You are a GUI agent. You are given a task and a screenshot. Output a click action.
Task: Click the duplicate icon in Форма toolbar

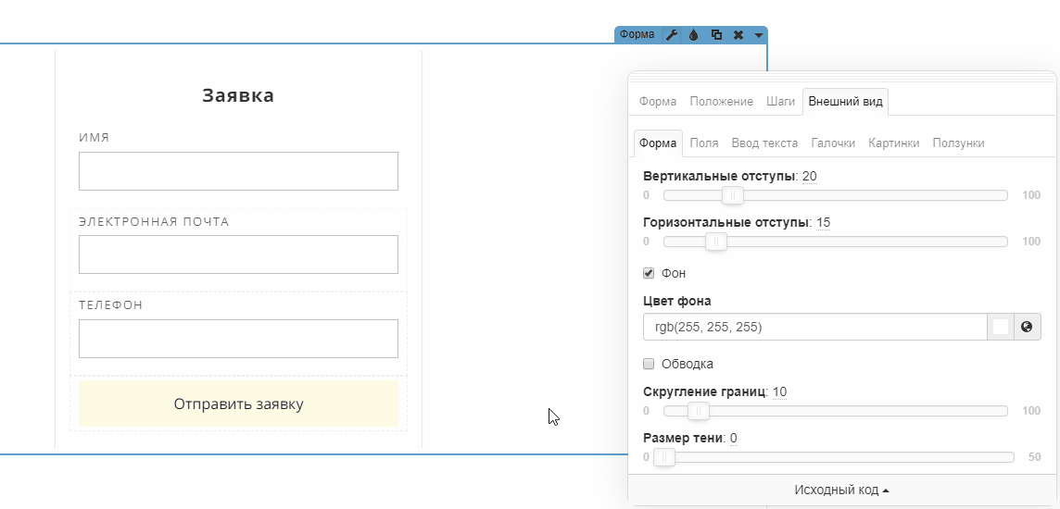[716, 35]
